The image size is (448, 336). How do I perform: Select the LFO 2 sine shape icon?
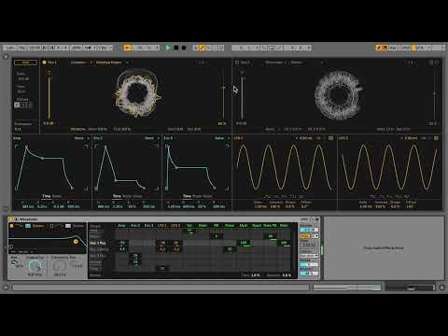(372, 196)
